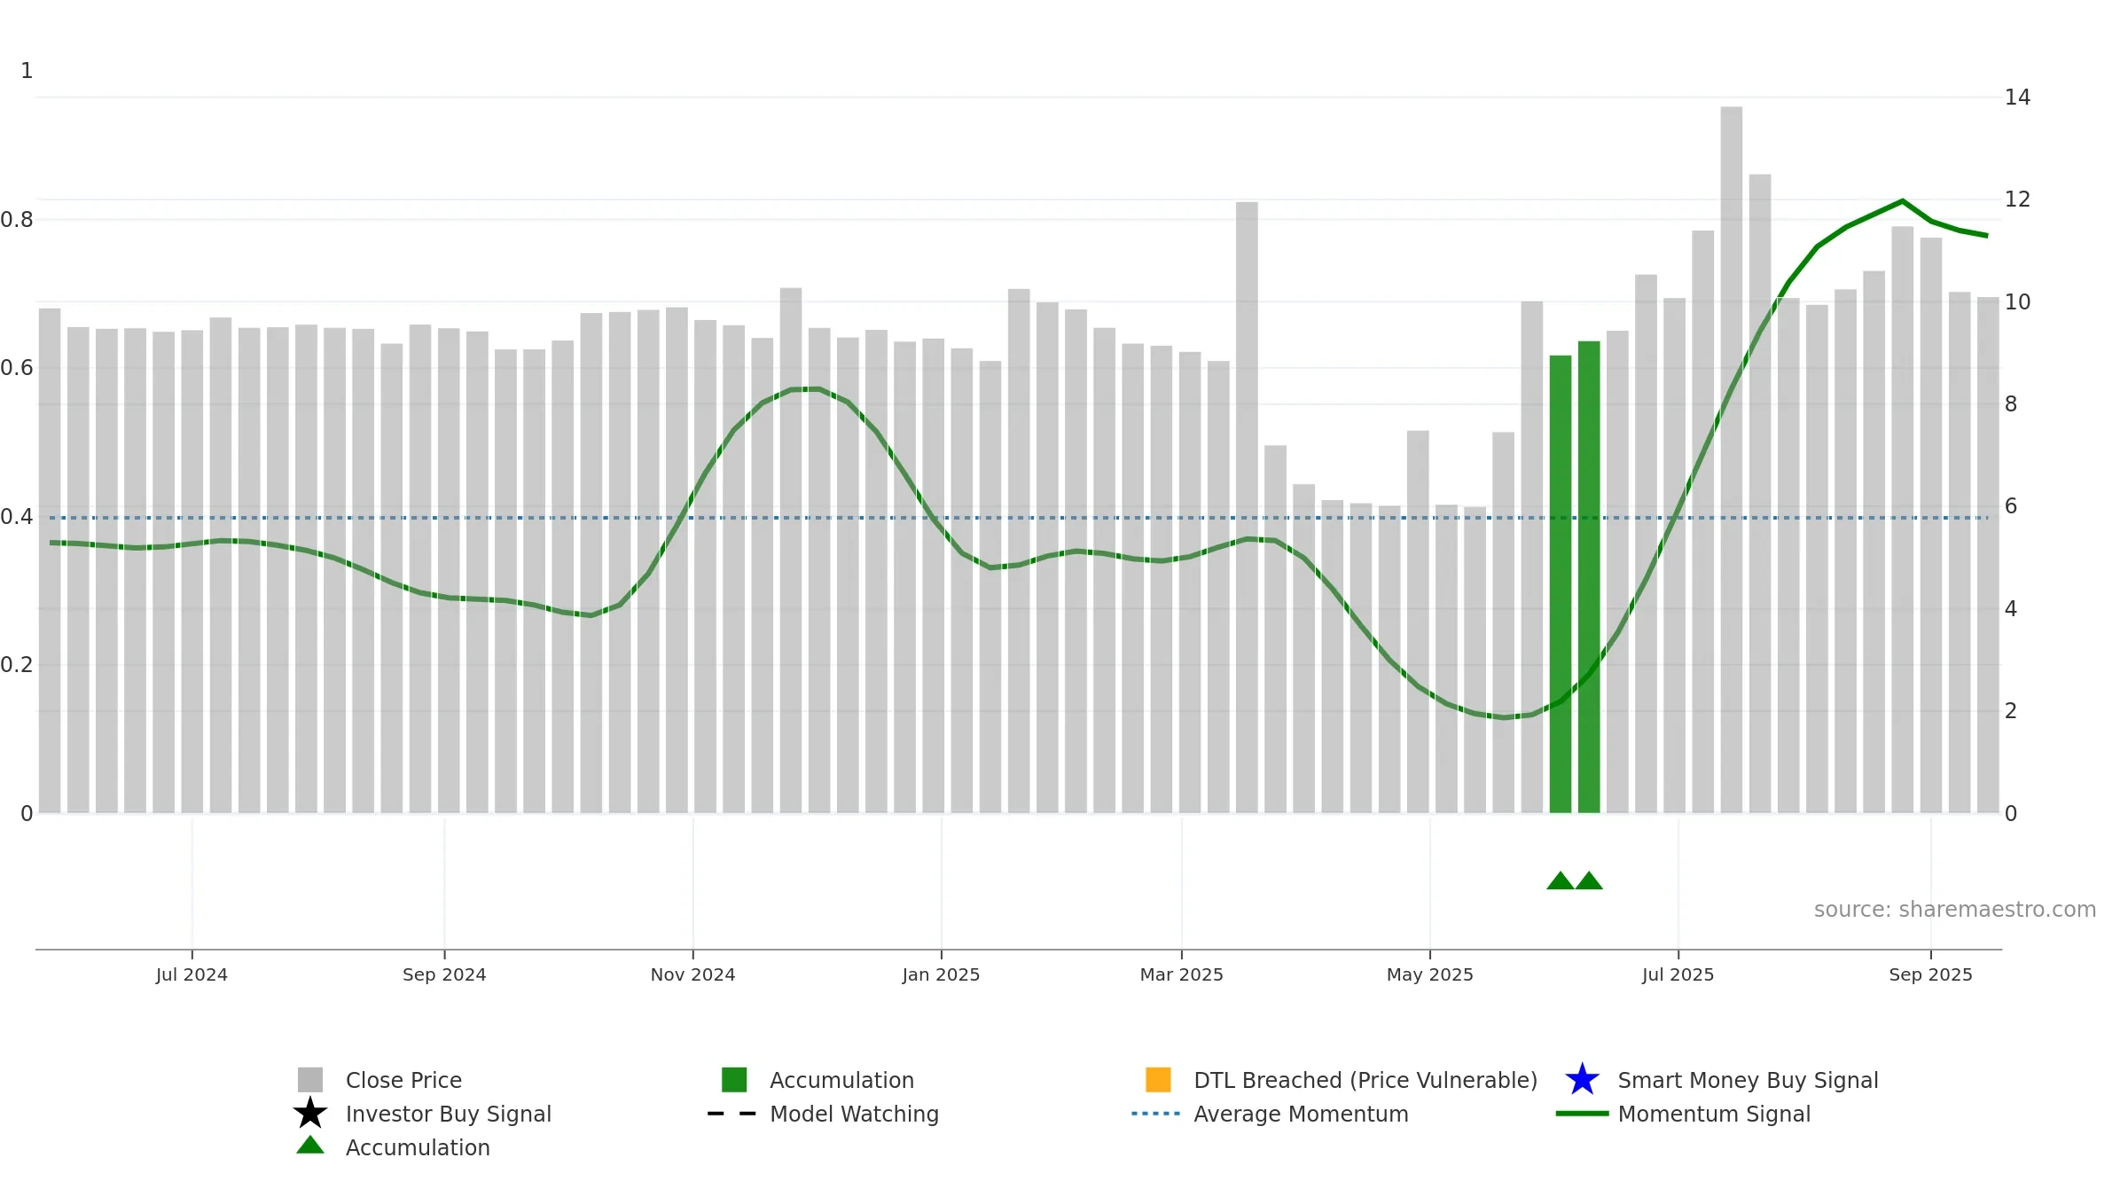2128x1197 pixels.
Task: Click the first green accumulation bar
Action: click(x=1561, y=584)
